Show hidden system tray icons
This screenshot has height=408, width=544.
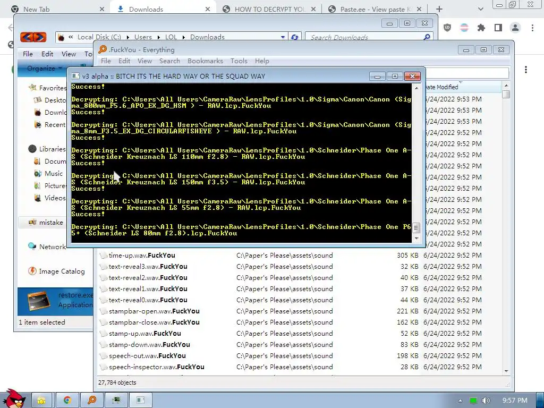pos(460,401)
